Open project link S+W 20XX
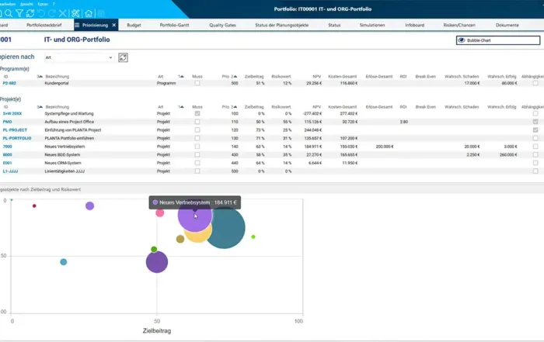Viewport: 544px width, 342px height. [12, 113]
